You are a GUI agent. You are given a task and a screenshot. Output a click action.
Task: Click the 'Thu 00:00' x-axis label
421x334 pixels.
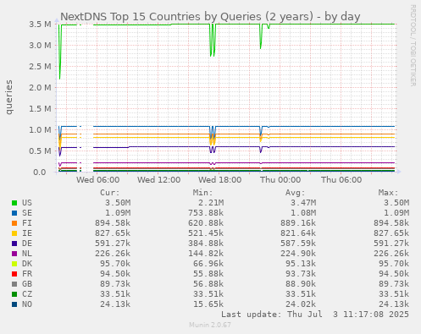(x=280, y=180)
